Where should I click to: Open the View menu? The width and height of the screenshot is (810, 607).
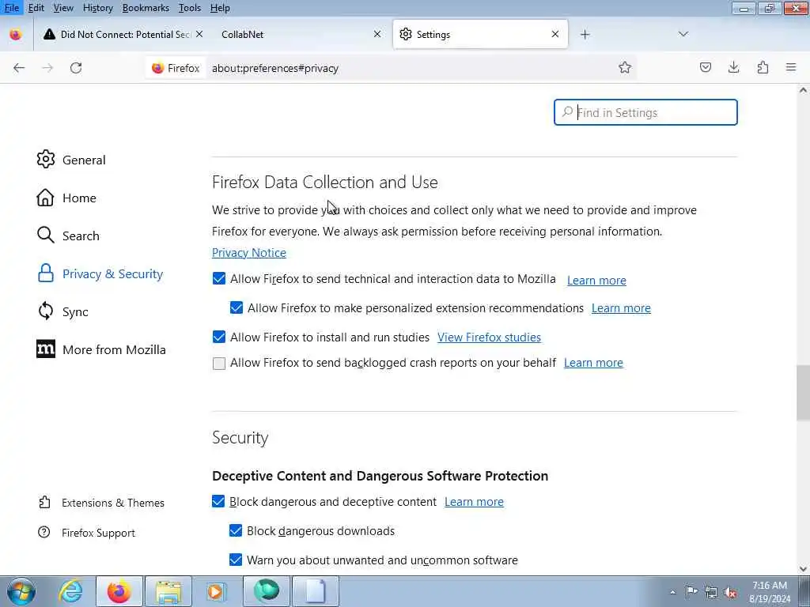[63, 8]
